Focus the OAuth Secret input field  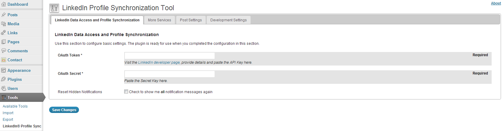tap(169, 74)
